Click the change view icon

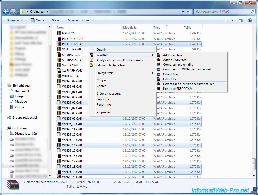pyautogui.click(x=227, y=20)
